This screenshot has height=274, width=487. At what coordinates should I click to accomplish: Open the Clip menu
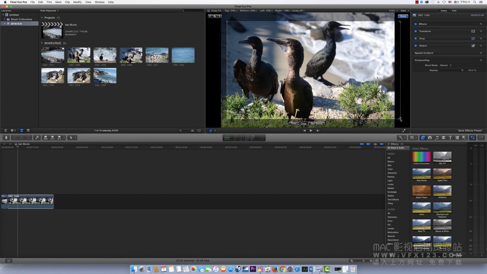tap(67, 2)
